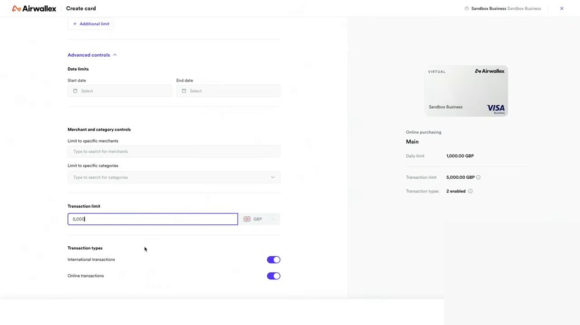Click the virtual card preview image
The width and height of the screenshot is (580, 325).
pos(466,91)
